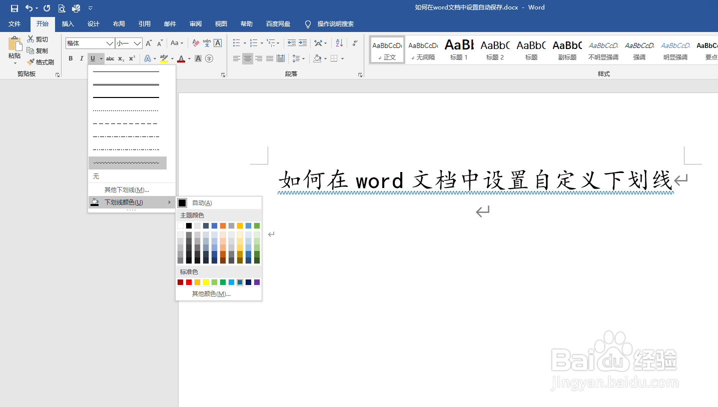Click the clear formatting eraser icon
The image size is (718, 407).
196,43
